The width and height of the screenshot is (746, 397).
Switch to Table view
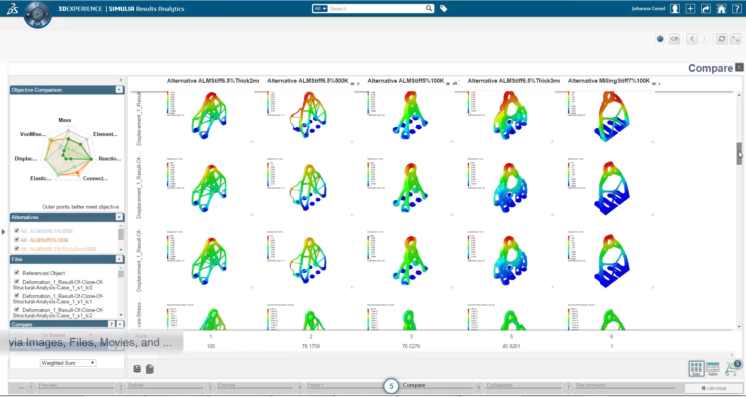click(713, 369)
